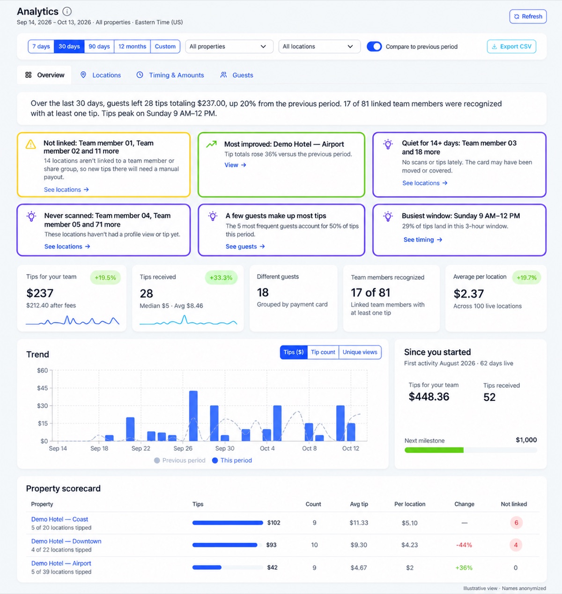
Task: Select Tips ($) in Trend chart
Action: (294, 352)
